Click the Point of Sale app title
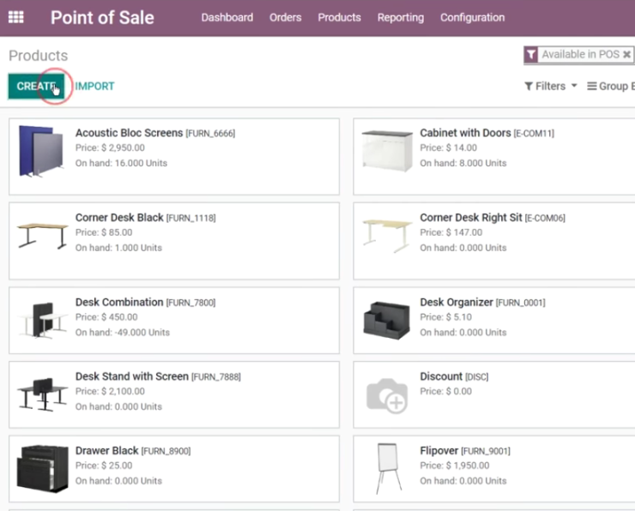The width and height of the screenshot is (635, 511). click(x=102, y=18)
